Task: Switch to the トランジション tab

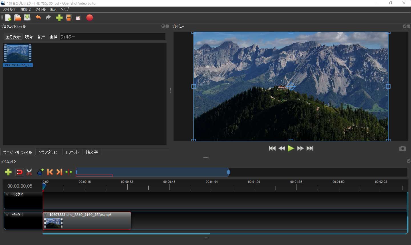Action: tap(48, 152)
